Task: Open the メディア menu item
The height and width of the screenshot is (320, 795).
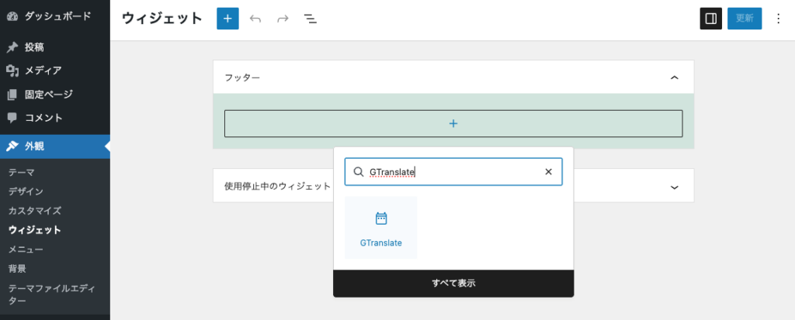Action: 43,71
